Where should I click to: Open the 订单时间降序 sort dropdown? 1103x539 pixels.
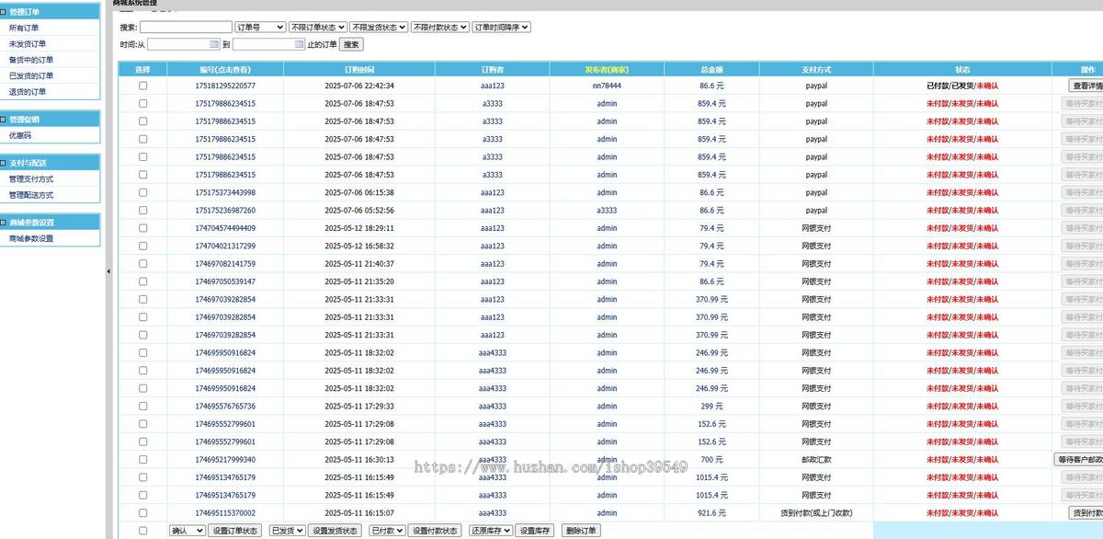click(502, 28)
